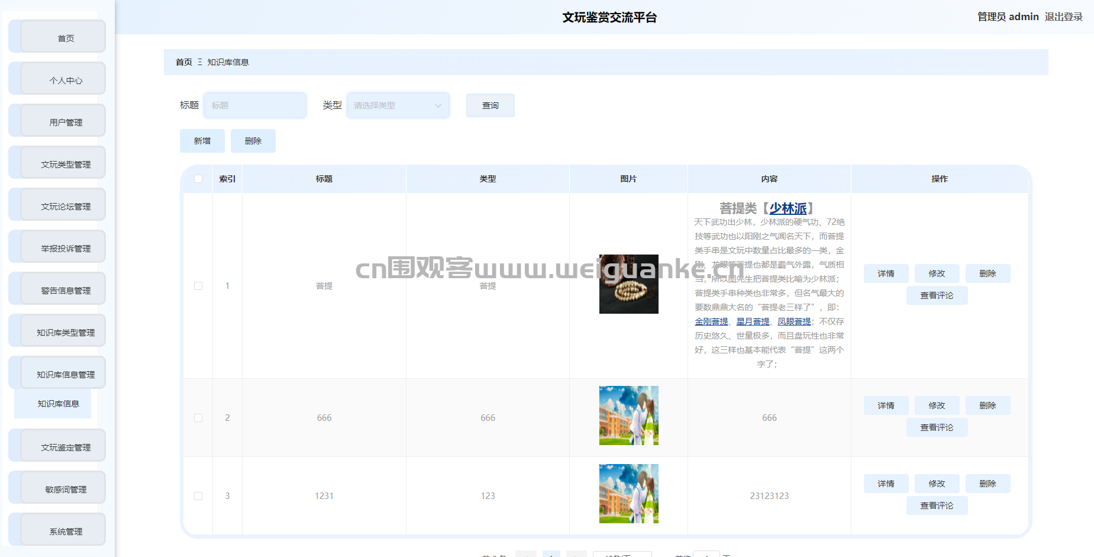Screen dimensions: 1094x557
Task: Click 退出登录 to log out
Action: click(1063, 17)
